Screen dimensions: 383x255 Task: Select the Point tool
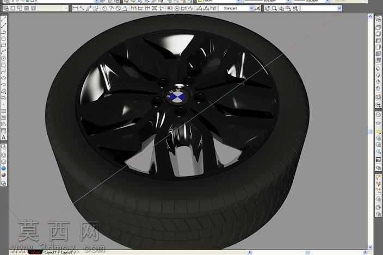pyautogui.click(x=3, y=104)
